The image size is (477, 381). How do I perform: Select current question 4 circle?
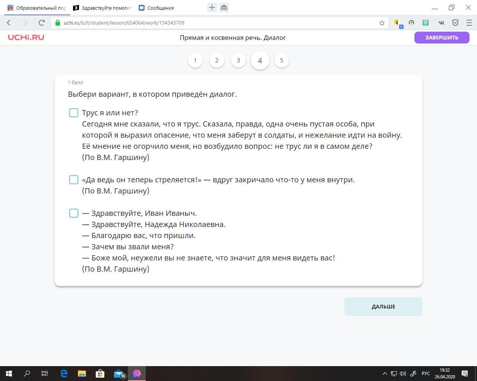point(260,60)
